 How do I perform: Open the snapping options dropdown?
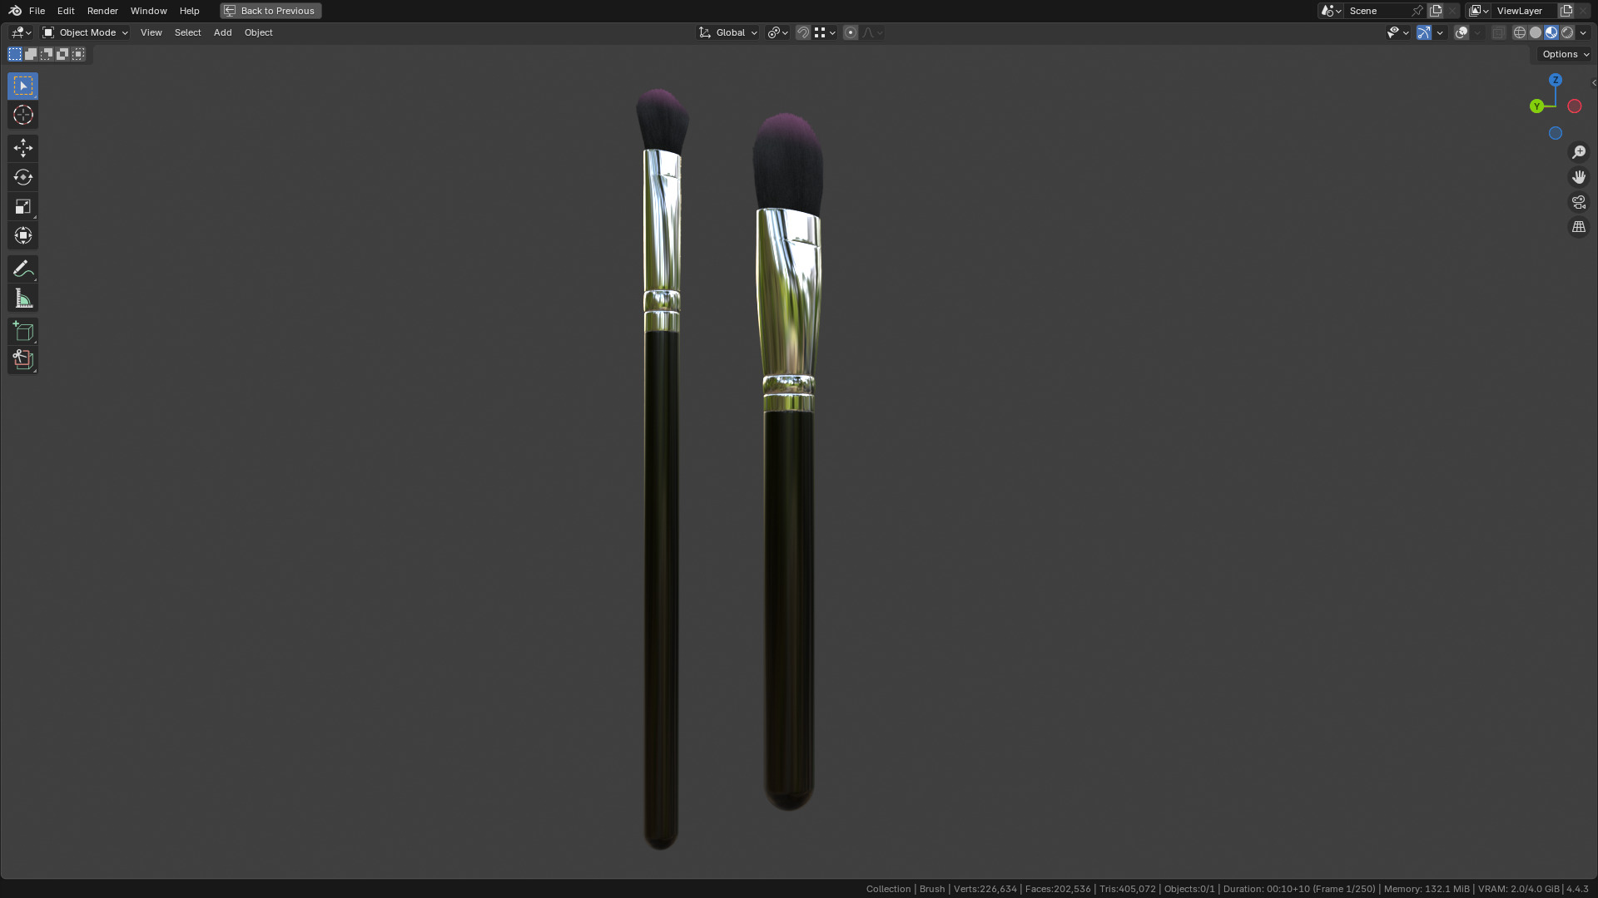(825, 32)
